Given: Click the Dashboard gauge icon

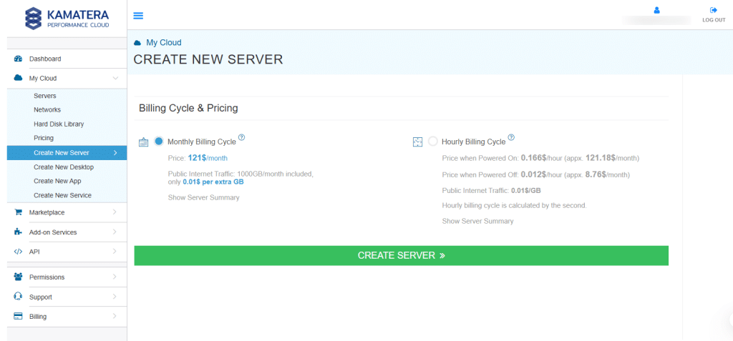Looking at the screenshot, I should [x=18, y=59].
